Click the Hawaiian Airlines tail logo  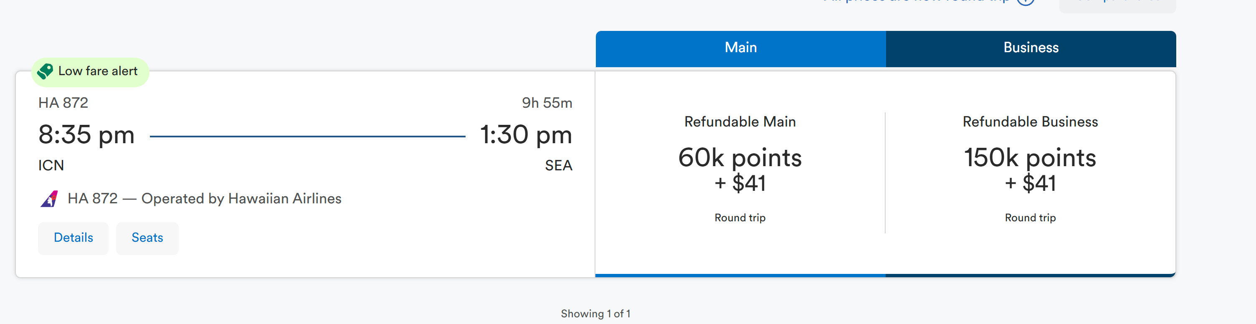click(x=49, y=199)
